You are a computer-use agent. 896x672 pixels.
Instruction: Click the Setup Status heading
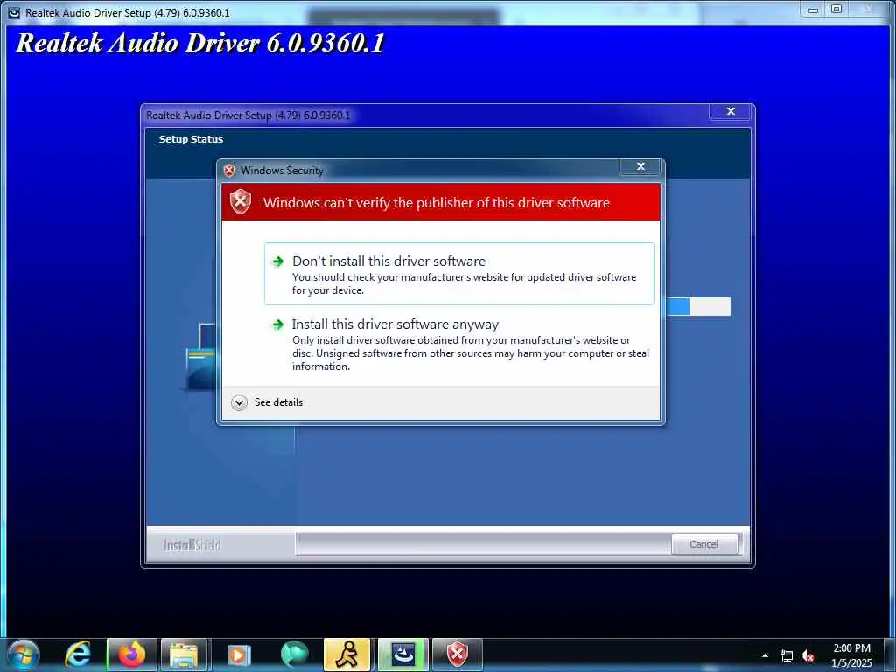191,139
